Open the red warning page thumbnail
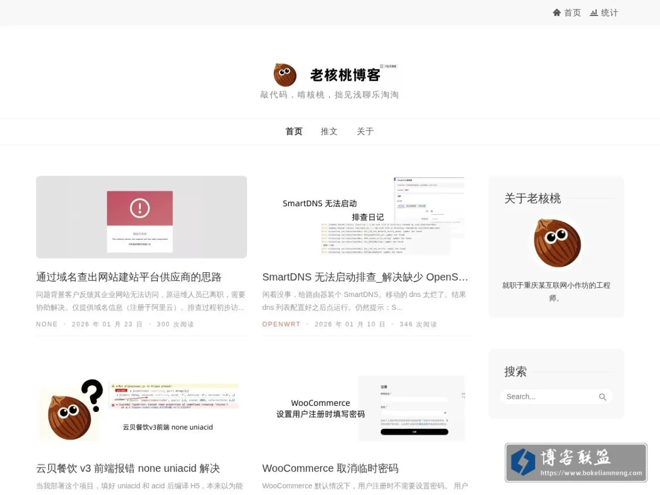 [141, 217]
